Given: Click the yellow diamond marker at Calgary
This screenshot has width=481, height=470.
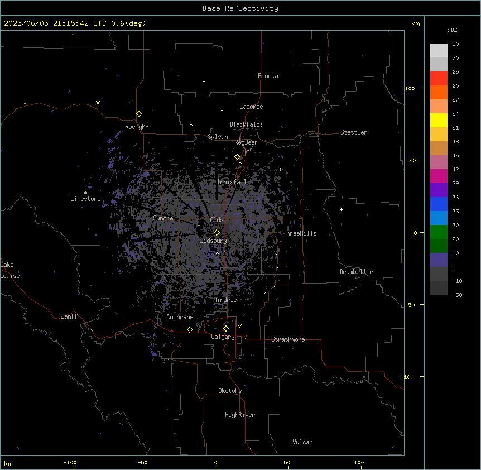Looking at the screenshot, I should pyautogui.click(x=226, y=329).
